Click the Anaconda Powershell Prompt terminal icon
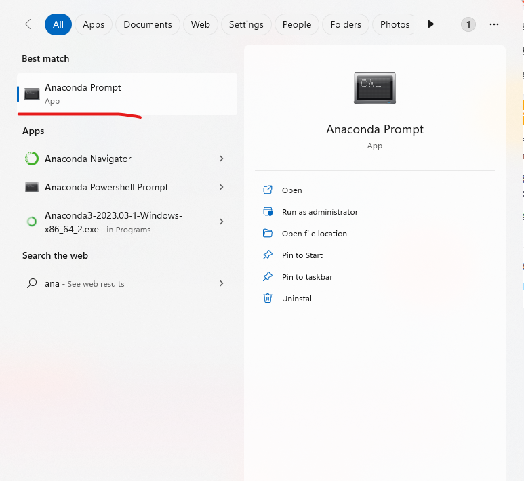Screen dimensions: 524x481 32,187
